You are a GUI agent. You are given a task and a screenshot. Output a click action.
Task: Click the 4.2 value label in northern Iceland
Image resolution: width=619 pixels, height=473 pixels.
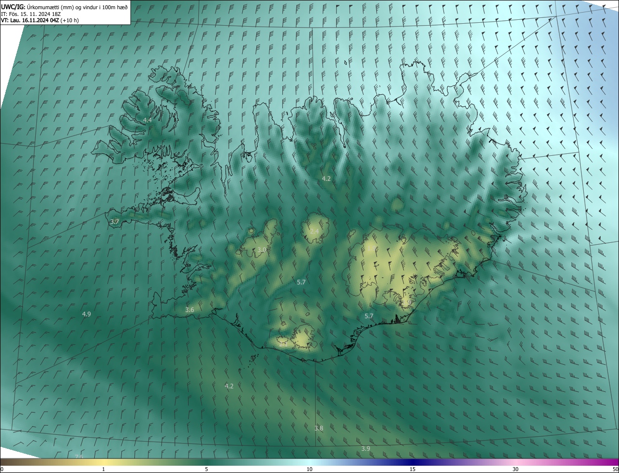coord(326,178)
